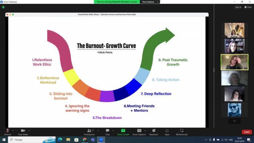Open Zoom Apps
This screenshot has width=254, height=143.
[167, 131]
